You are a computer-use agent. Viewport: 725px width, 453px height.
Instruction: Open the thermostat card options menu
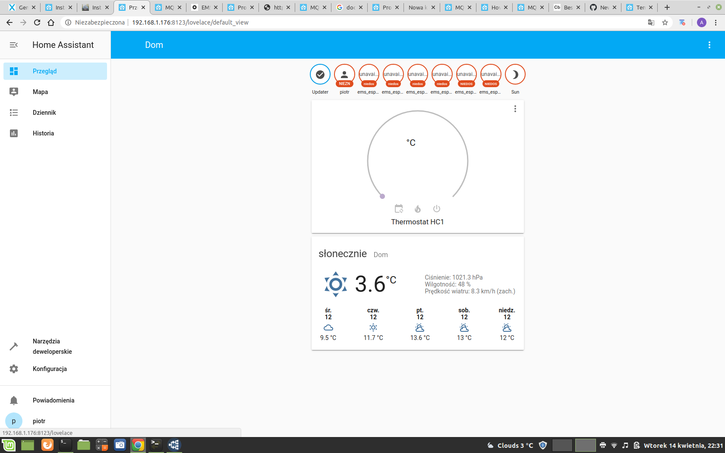(514, 109)
